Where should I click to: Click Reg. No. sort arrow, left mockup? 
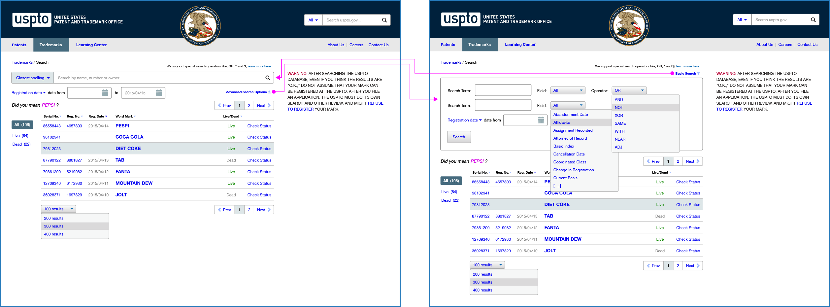[x=82, y=117]
